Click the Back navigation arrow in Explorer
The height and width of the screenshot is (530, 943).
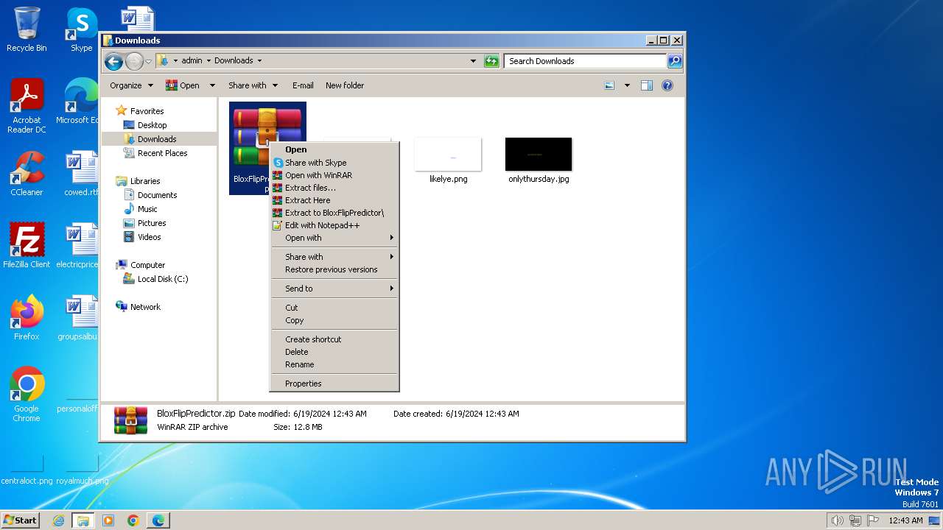tap(113, 61)
